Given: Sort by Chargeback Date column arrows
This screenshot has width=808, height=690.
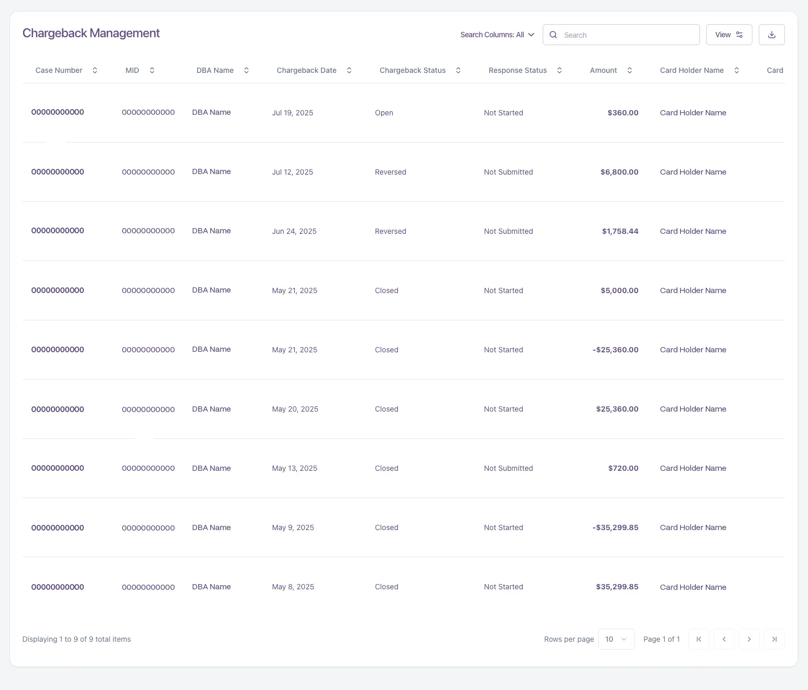Looking at the screenshot, I should (349, 70).
